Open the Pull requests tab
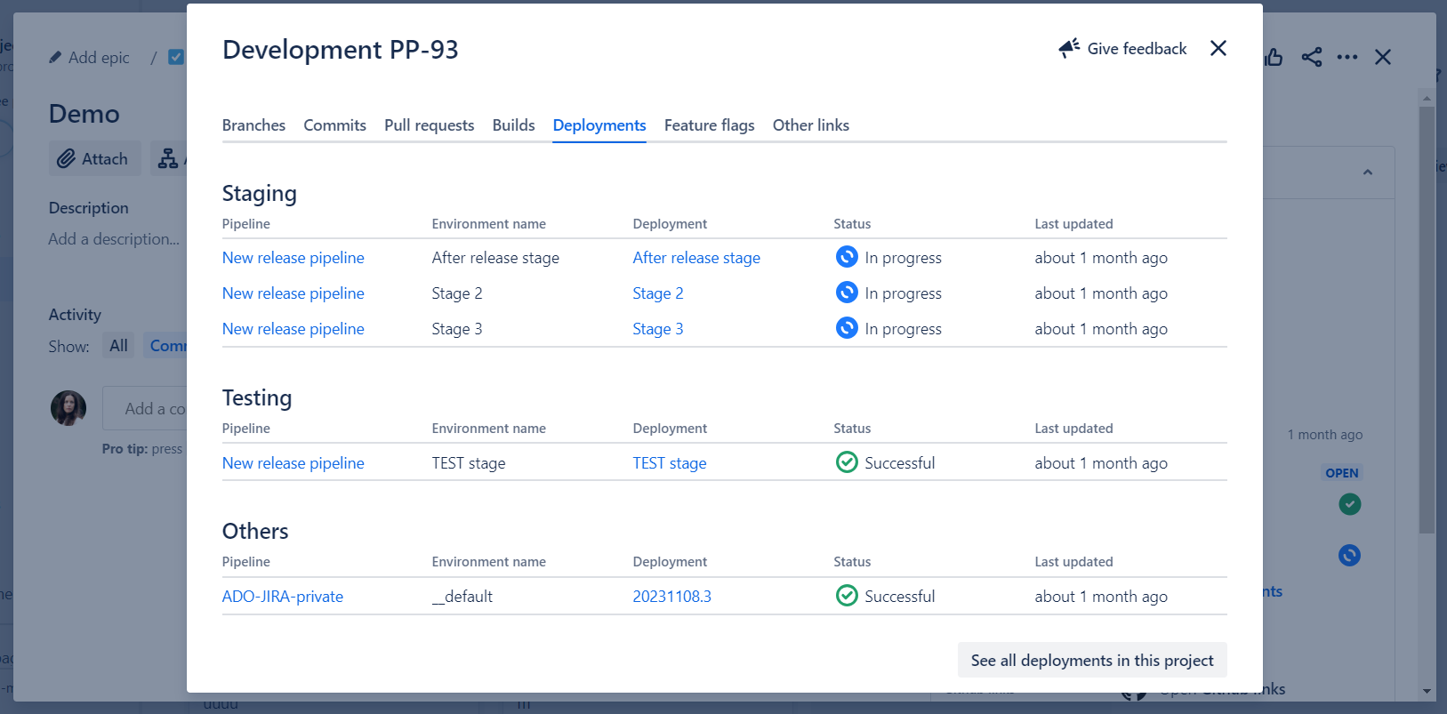This screenshot has width=1447, height=714. tap(429, 125)
